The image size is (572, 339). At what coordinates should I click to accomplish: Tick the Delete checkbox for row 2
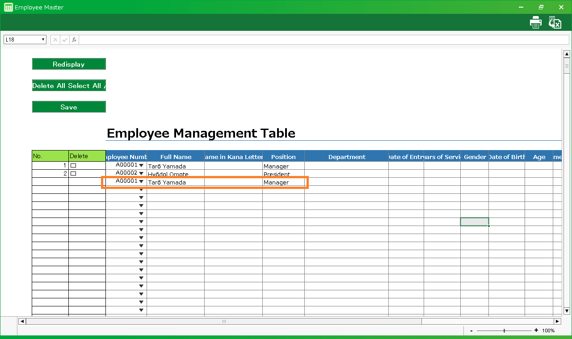[x=73, y=174]
